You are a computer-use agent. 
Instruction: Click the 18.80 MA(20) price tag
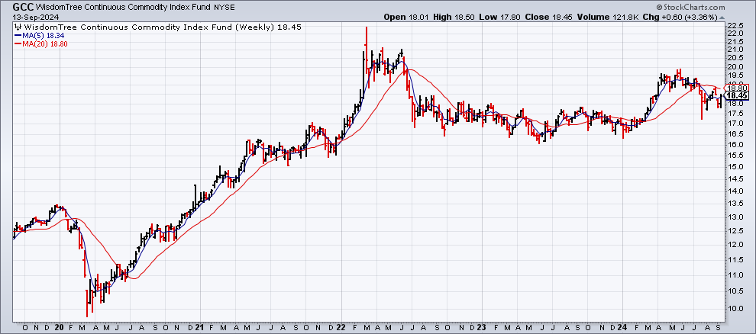[738, 88]
